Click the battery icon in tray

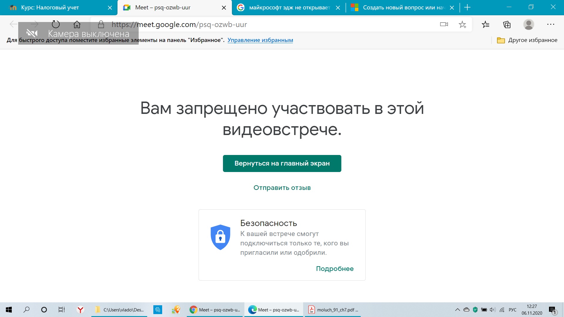484,310
